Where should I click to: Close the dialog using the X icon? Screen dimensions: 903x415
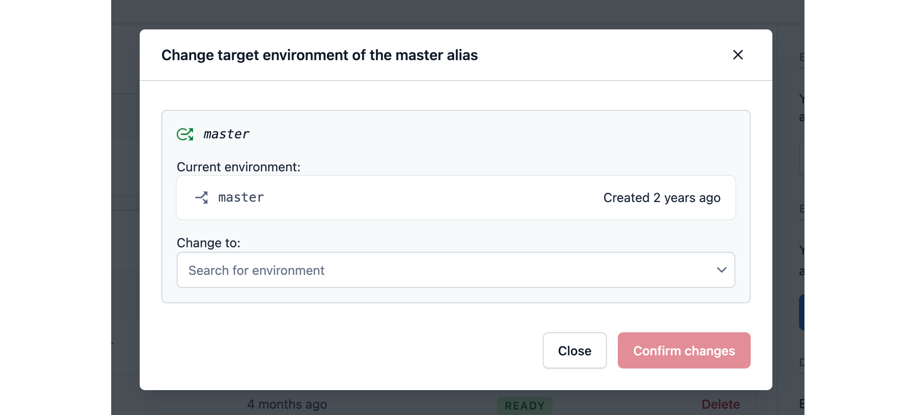click(738, 55)
